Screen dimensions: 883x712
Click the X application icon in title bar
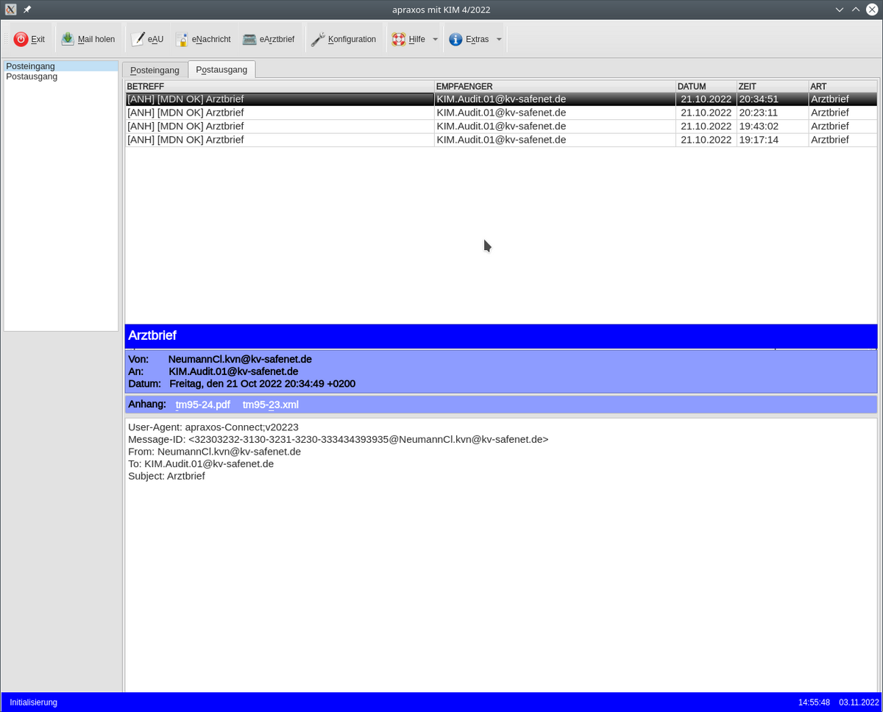click(x=11, y=10)
